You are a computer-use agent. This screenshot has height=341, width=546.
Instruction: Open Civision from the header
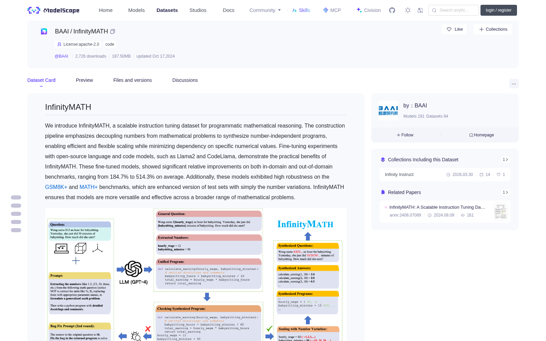coord(369,10)
